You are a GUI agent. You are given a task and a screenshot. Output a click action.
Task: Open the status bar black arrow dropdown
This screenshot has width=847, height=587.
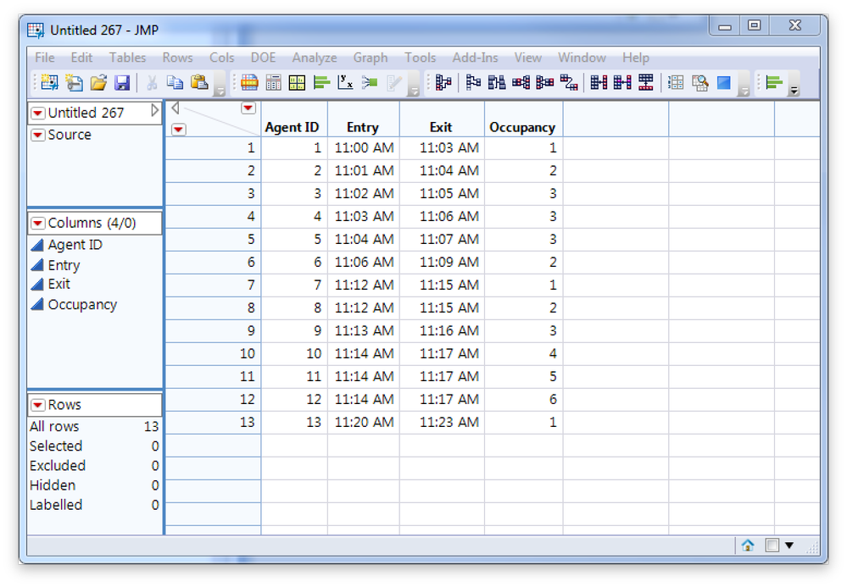789,545
